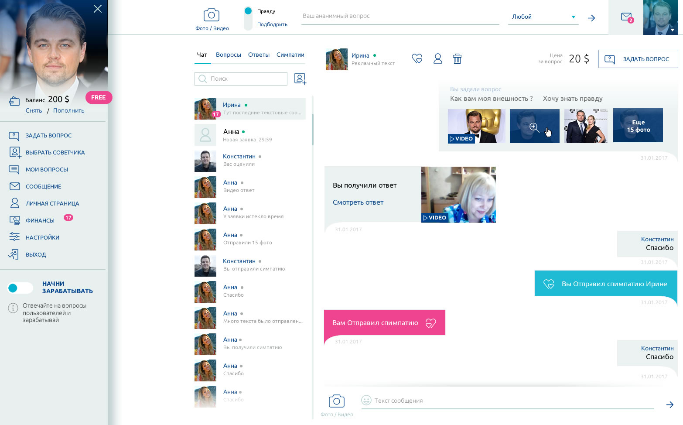Open the Еще 15 фото thumbnail
The width and height of the screenshot is (683, 425).
(638, 126)
